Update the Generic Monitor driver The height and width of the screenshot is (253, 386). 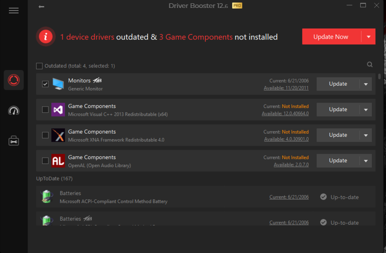338,84
